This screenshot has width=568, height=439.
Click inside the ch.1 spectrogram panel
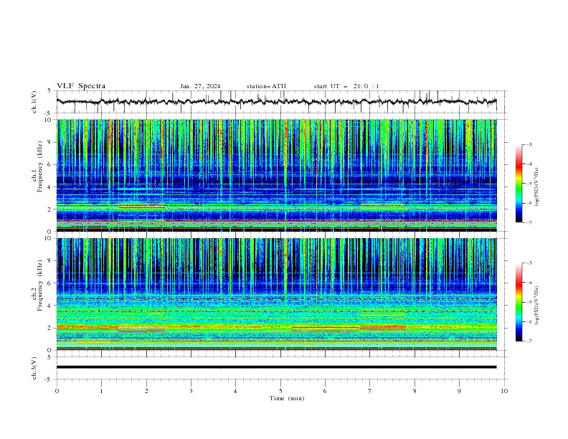277,175
